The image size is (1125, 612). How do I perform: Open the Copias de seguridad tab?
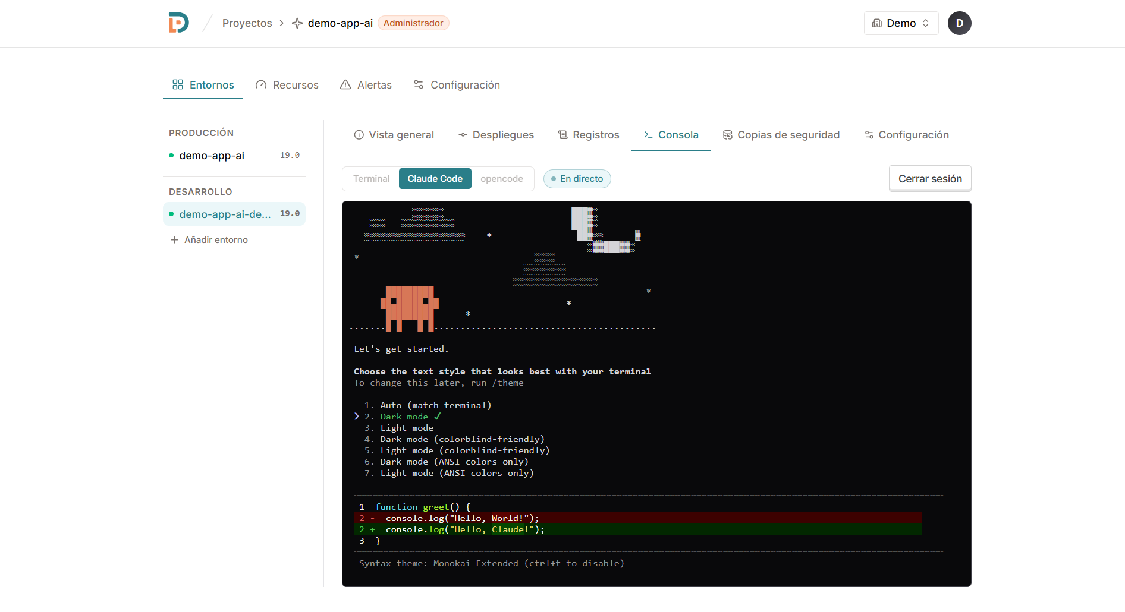(781, 135)
